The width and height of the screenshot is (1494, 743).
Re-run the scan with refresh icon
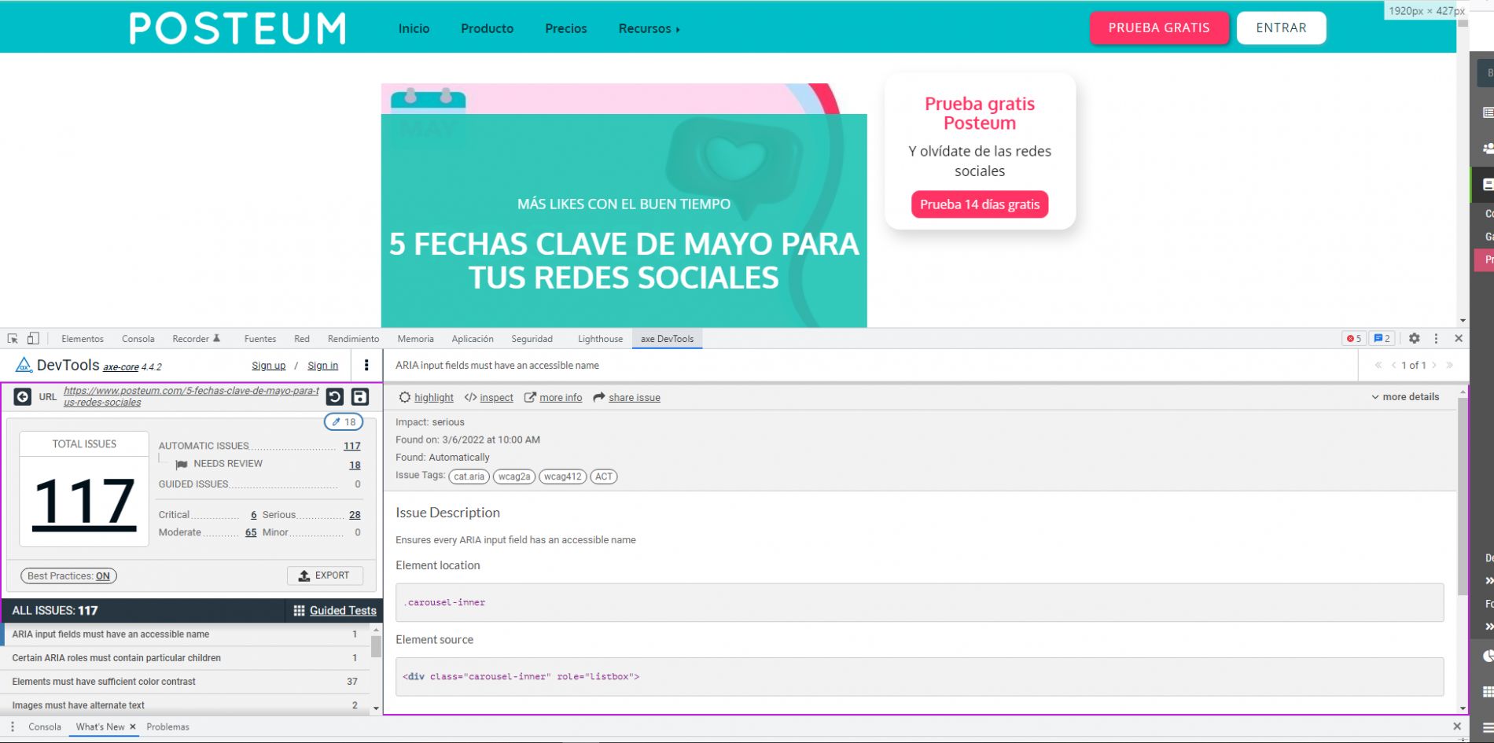(x=335, y=397)
